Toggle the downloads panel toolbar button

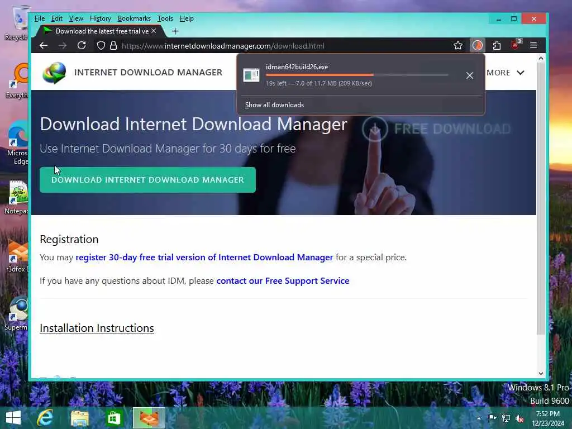click(477, 46)
